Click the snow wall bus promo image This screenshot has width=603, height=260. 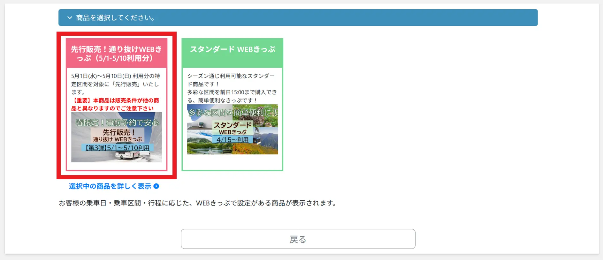coord(117,137)
